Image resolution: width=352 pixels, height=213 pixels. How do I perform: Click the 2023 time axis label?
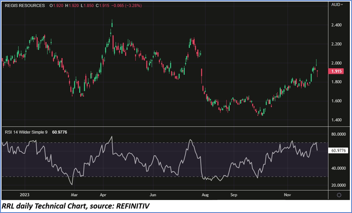[24, 195]
